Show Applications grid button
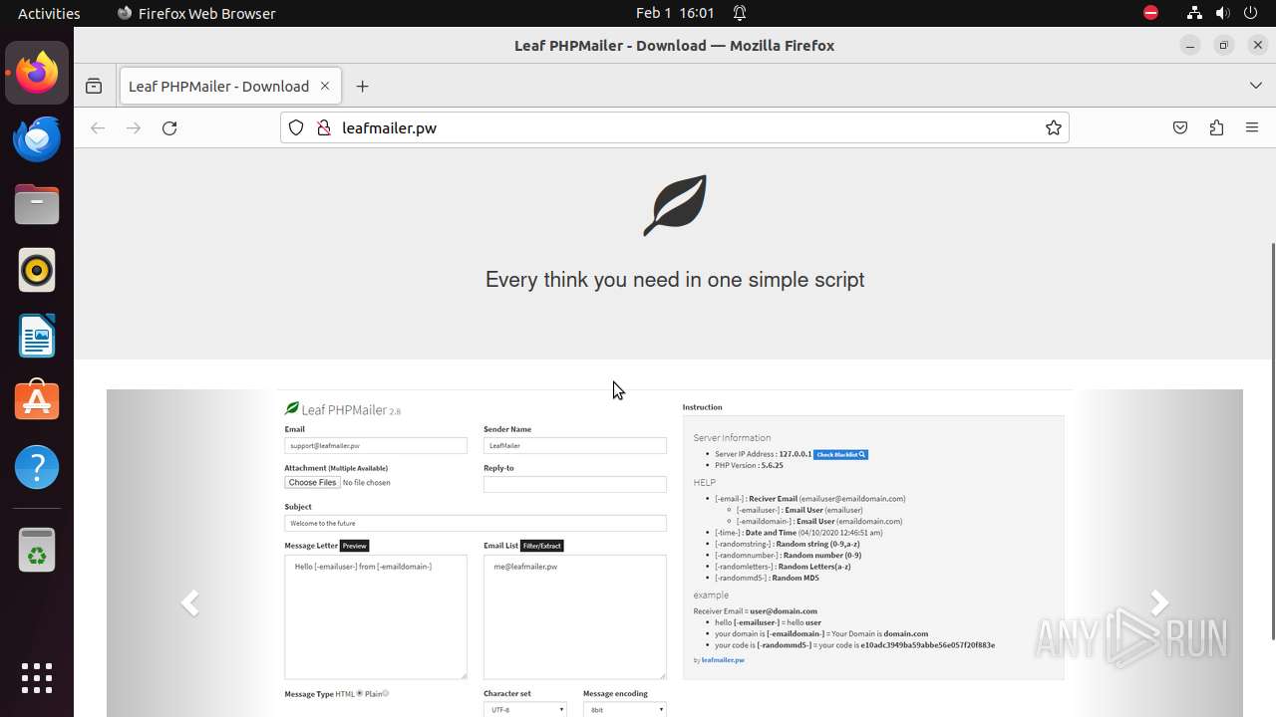This screenshot has height=717, width=1276. (x=37, y=678)
